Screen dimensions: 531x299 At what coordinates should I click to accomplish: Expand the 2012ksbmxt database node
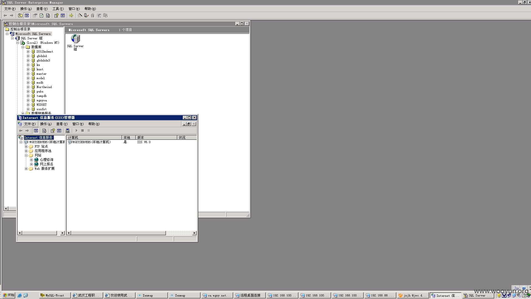coord(28,51)
